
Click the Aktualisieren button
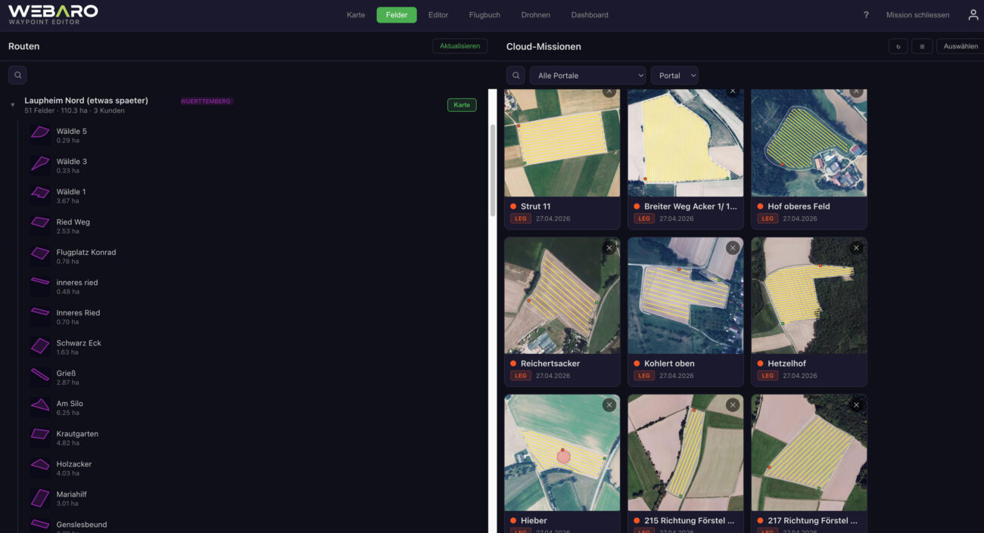click(460, 46)
